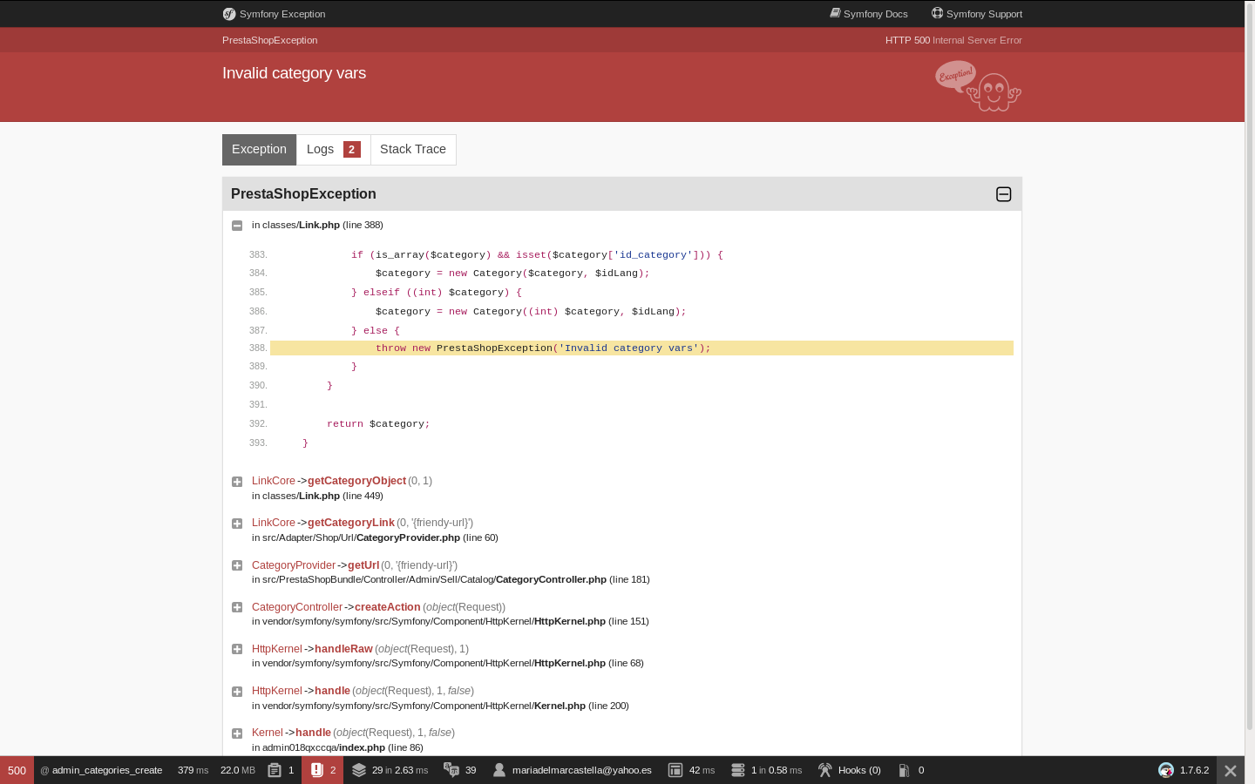Open the forms clipboard icon in the debug toolbar
This screenshot has width=1255, height=784.
coord(275,770)
